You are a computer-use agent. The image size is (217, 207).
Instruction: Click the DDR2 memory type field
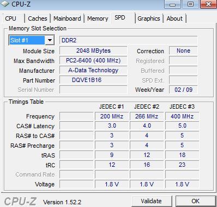coord(128,40)
